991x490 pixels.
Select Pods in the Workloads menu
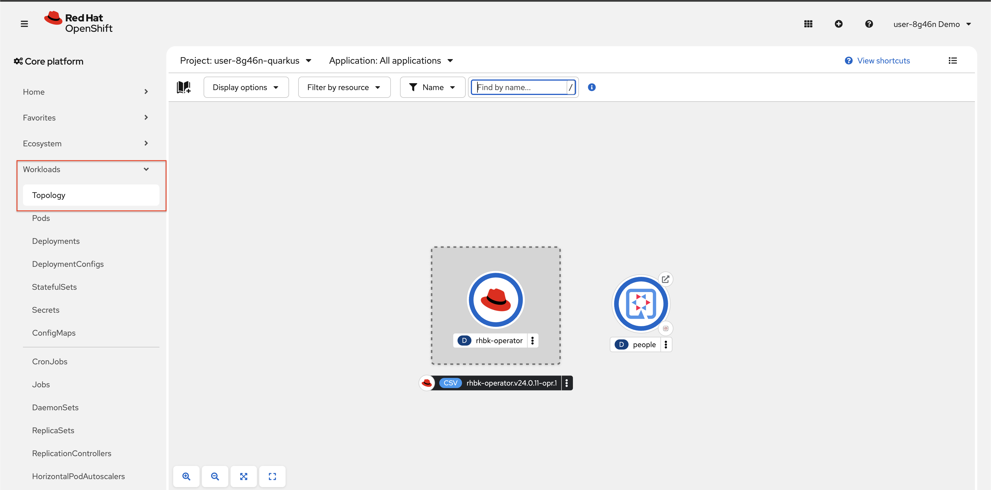(41, 218)
